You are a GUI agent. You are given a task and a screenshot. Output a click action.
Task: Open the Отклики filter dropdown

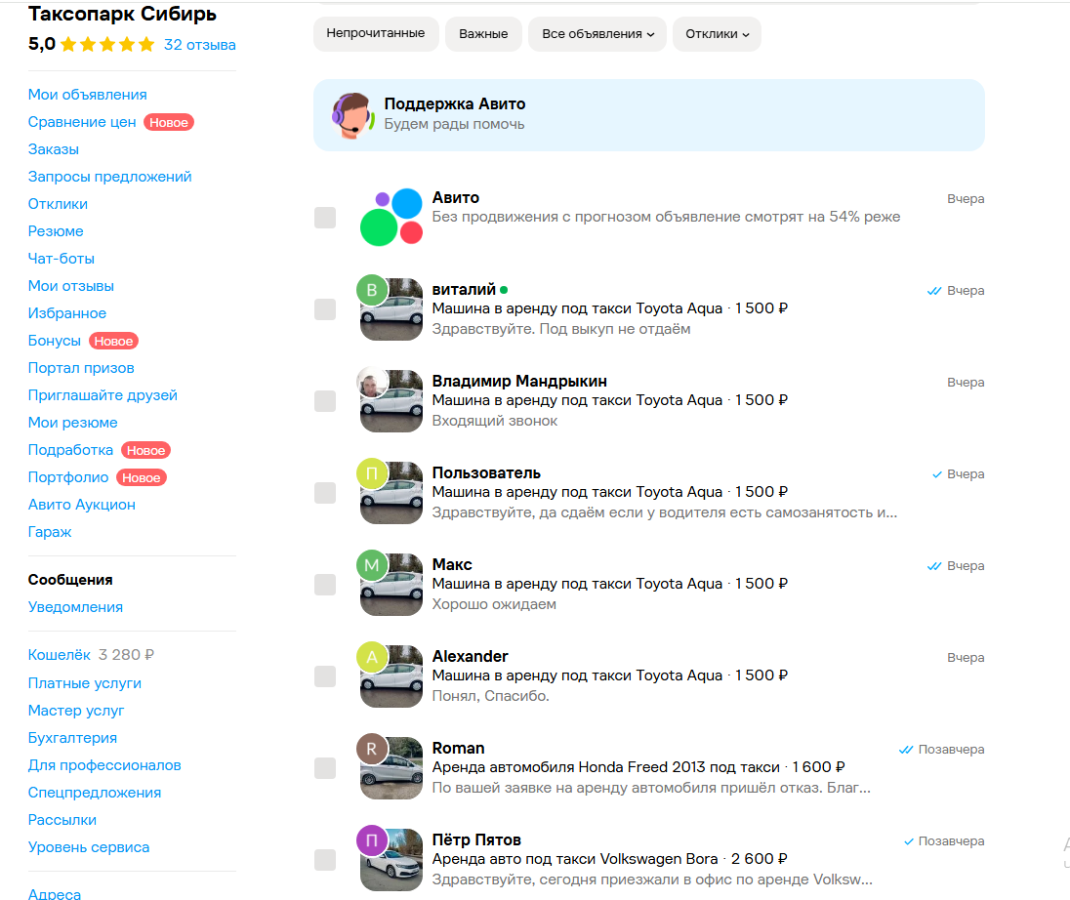point(718,34)
